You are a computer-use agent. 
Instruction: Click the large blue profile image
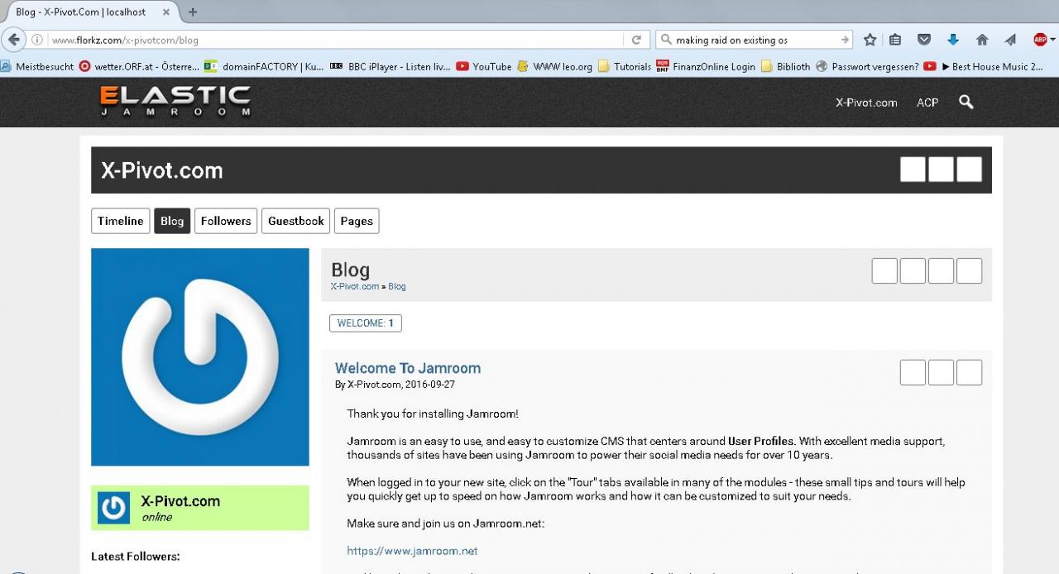[x=200, y=357]
